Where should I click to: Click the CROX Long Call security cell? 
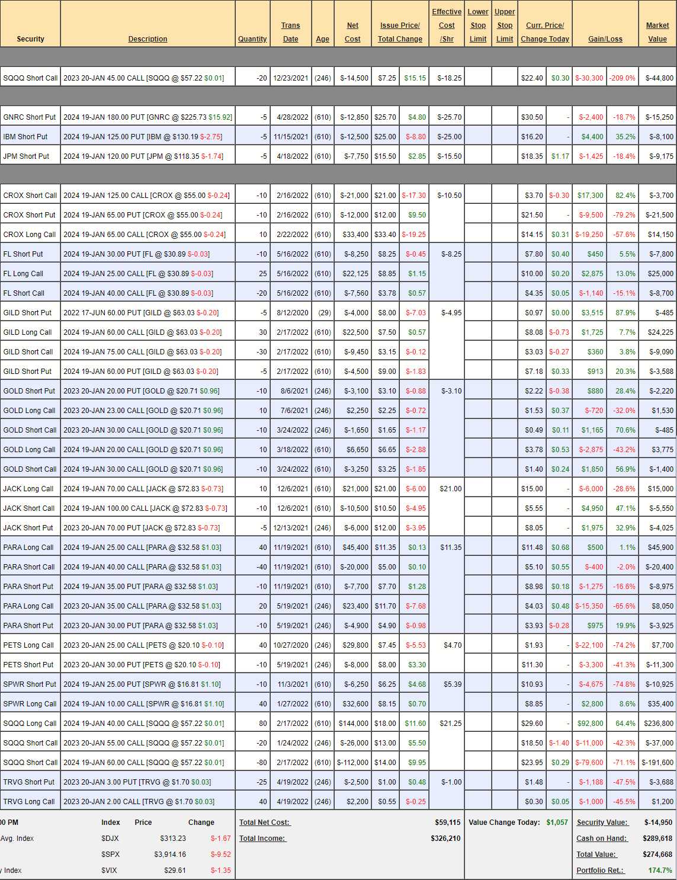point(30,235)
